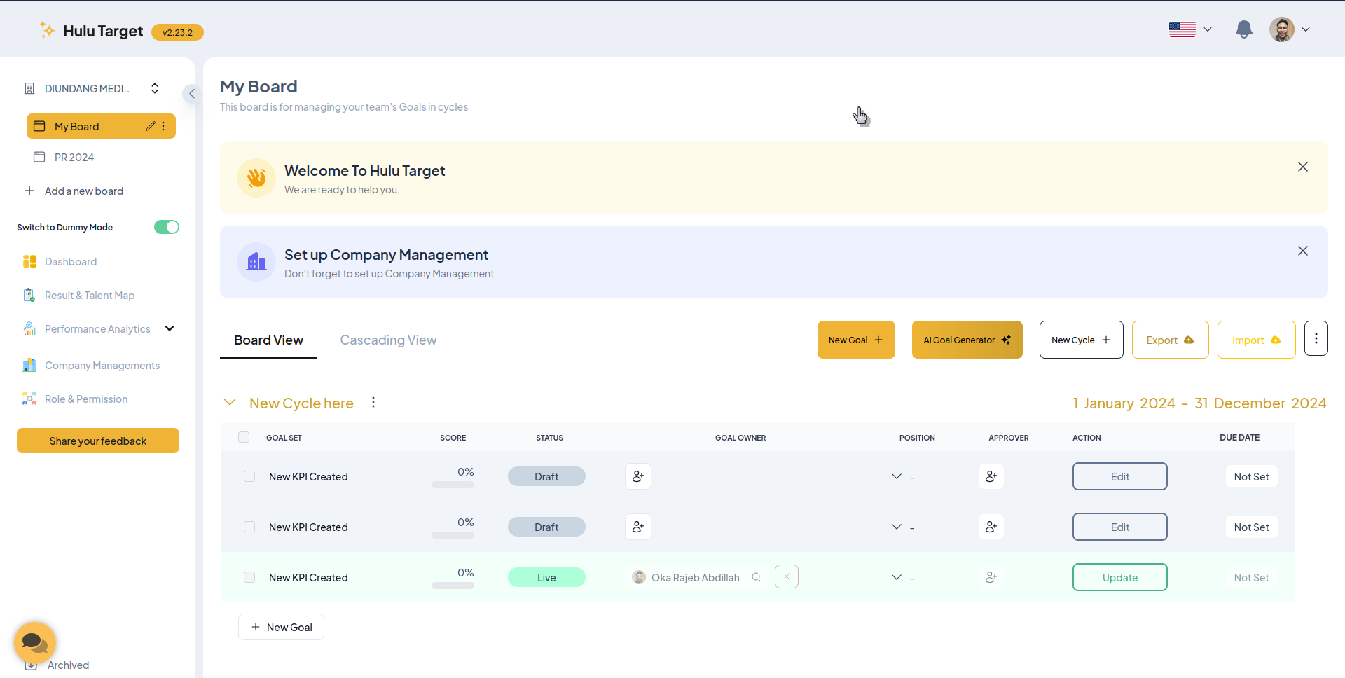Open Dashboard from sidebar
Screen dimensions: 1345x678
(x=70, y=261)
